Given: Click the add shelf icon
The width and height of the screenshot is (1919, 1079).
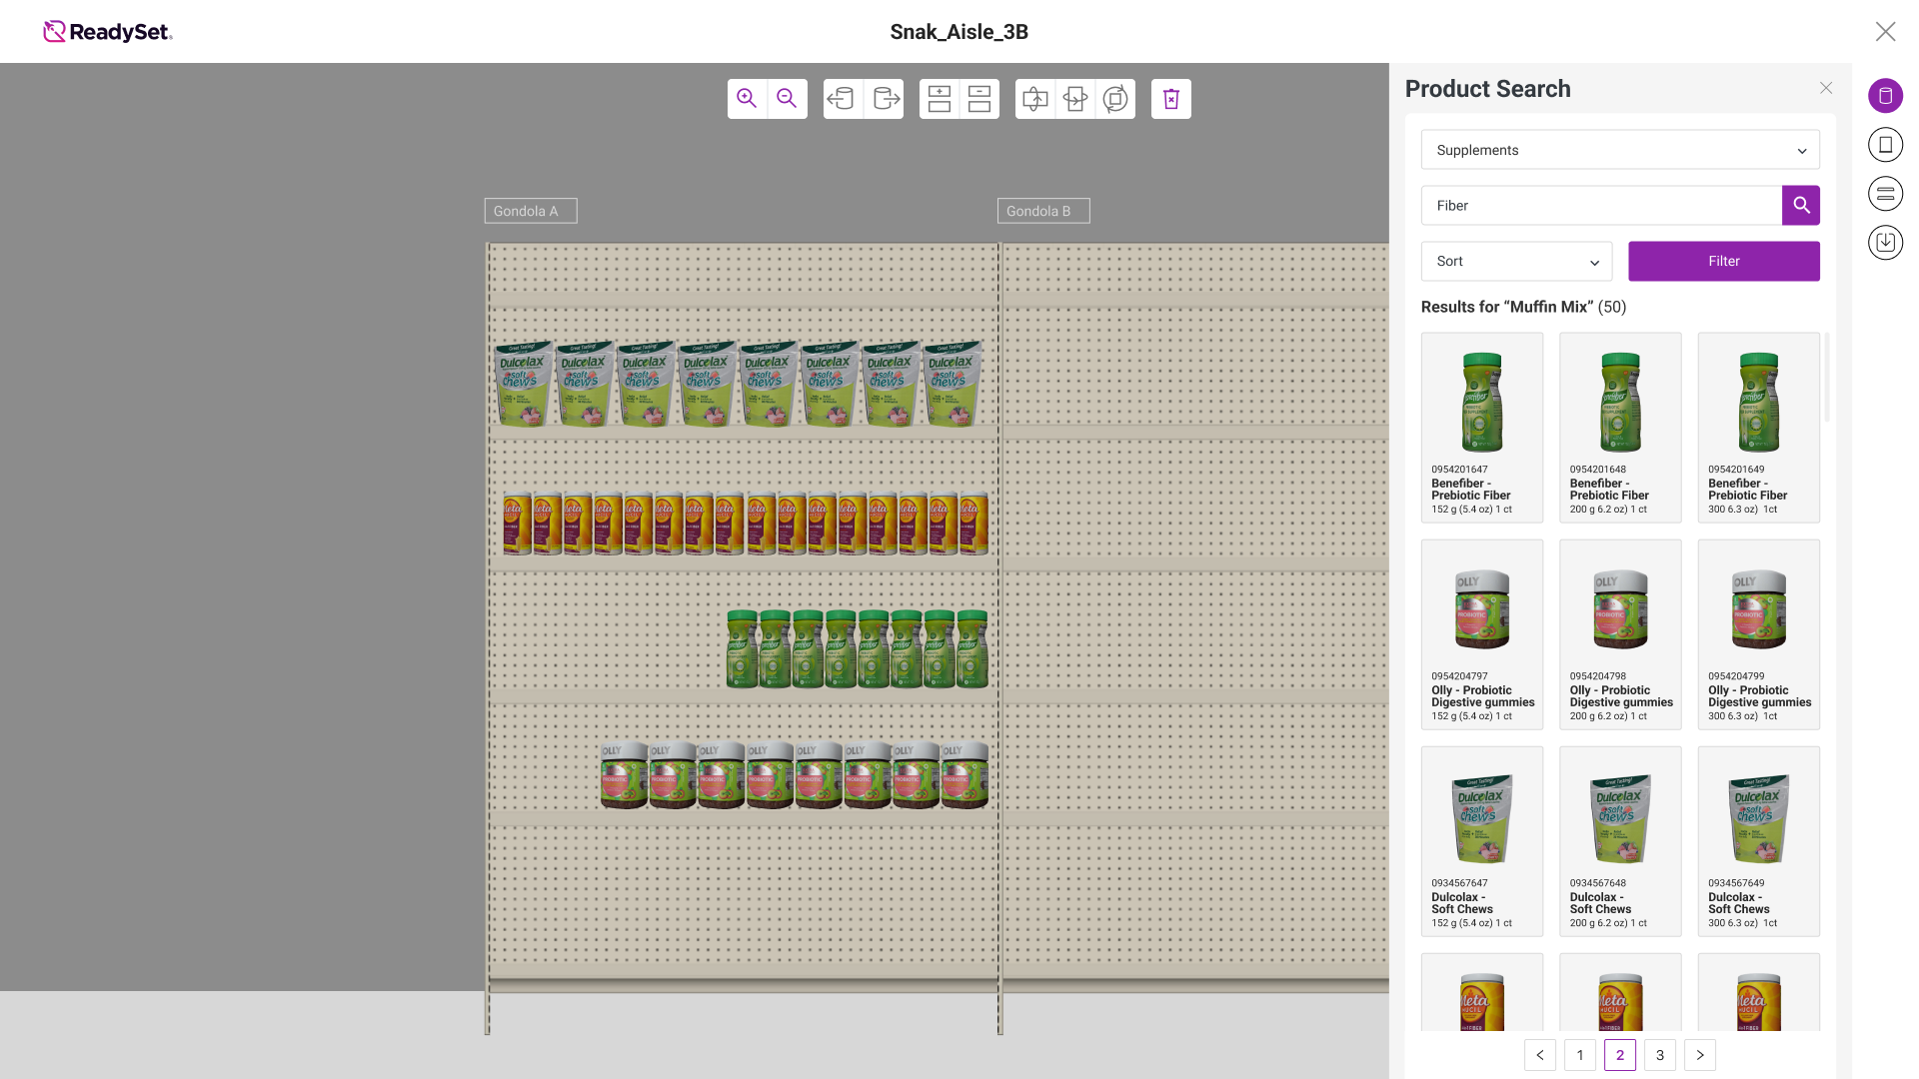Looking at the screenshot, I should tap(939, 98).
